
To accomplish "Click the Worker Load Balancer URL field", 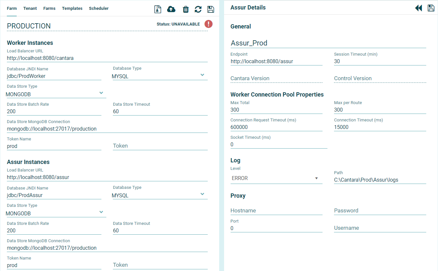I will (x=107, y=58).
